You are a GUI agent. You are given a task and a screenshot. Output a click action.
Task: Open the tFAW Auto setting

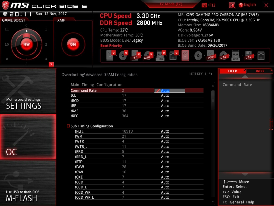165,167
